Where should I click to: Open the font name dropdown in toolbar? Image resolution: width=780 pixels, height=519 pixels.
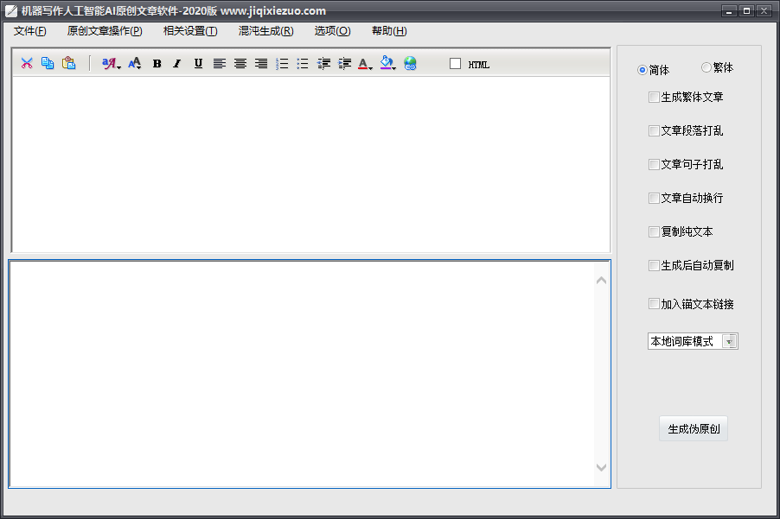(111, 63)
